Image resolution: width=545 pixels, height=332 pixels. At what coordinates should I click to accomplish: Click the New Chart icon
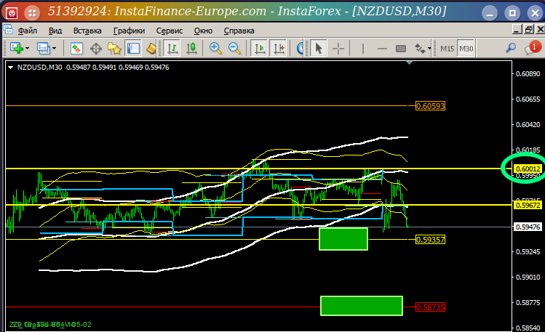click(17, 48)
